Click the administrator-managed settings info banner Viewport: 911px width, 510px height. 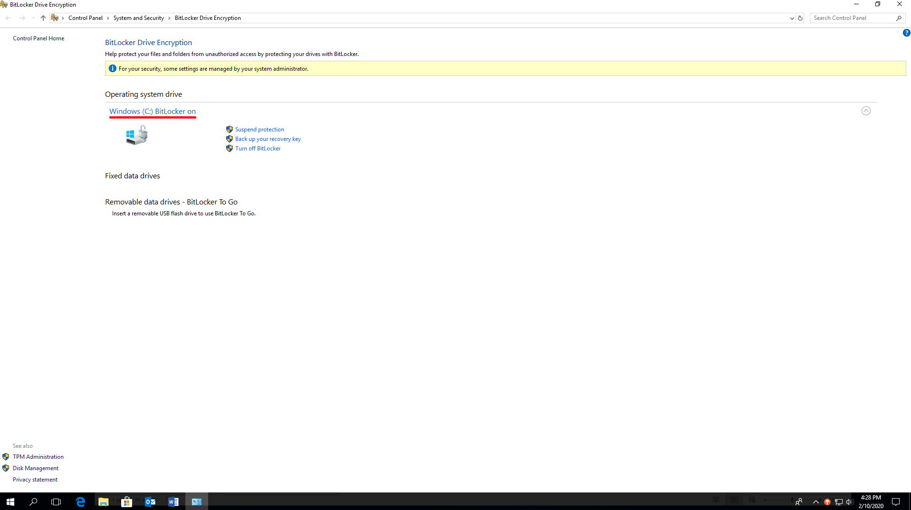tap(505, 68)
